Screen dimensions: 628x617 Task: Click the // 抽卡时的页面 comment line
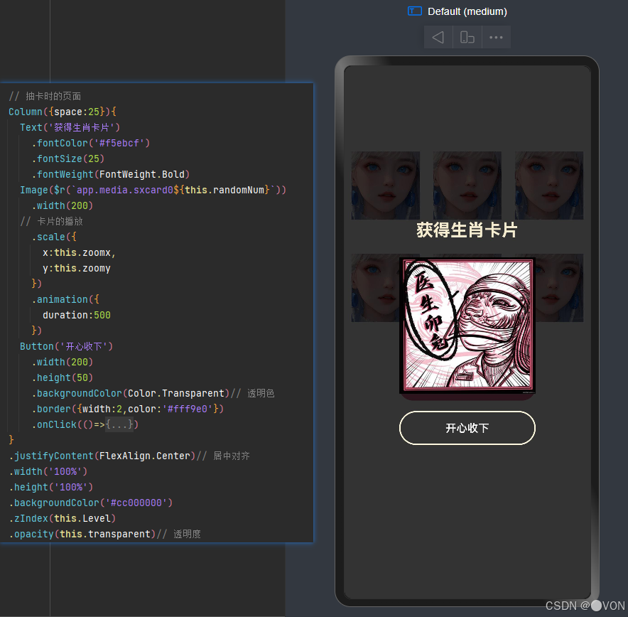[x=45, y=96]
